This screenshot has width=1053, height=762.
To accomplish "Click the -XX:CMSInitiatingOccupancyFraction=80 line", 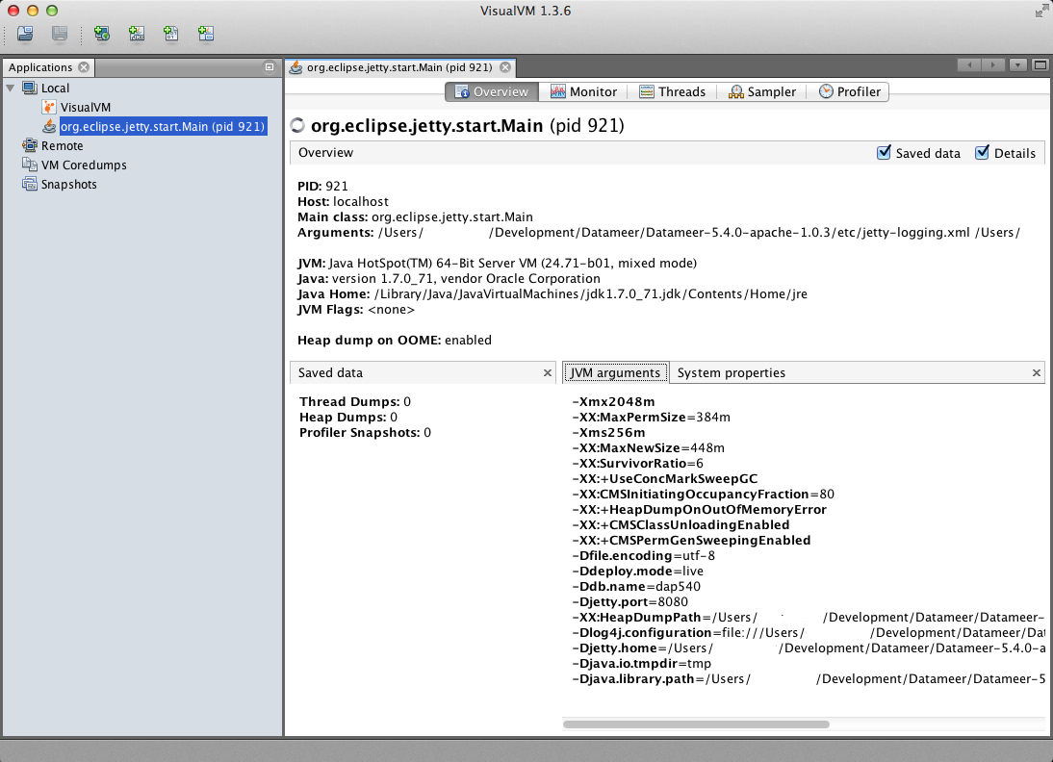I will coord(703,495).
